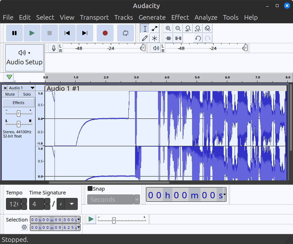Viewport: 293px width, 244px height.
Task: Close the Audio 1 track
Action: (5, 88)
